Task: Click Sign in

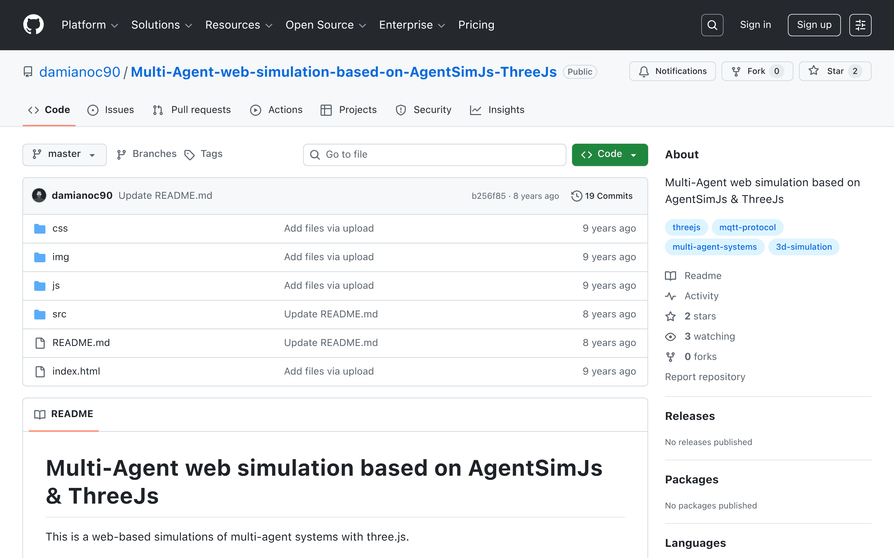Action: pos(755,25)
